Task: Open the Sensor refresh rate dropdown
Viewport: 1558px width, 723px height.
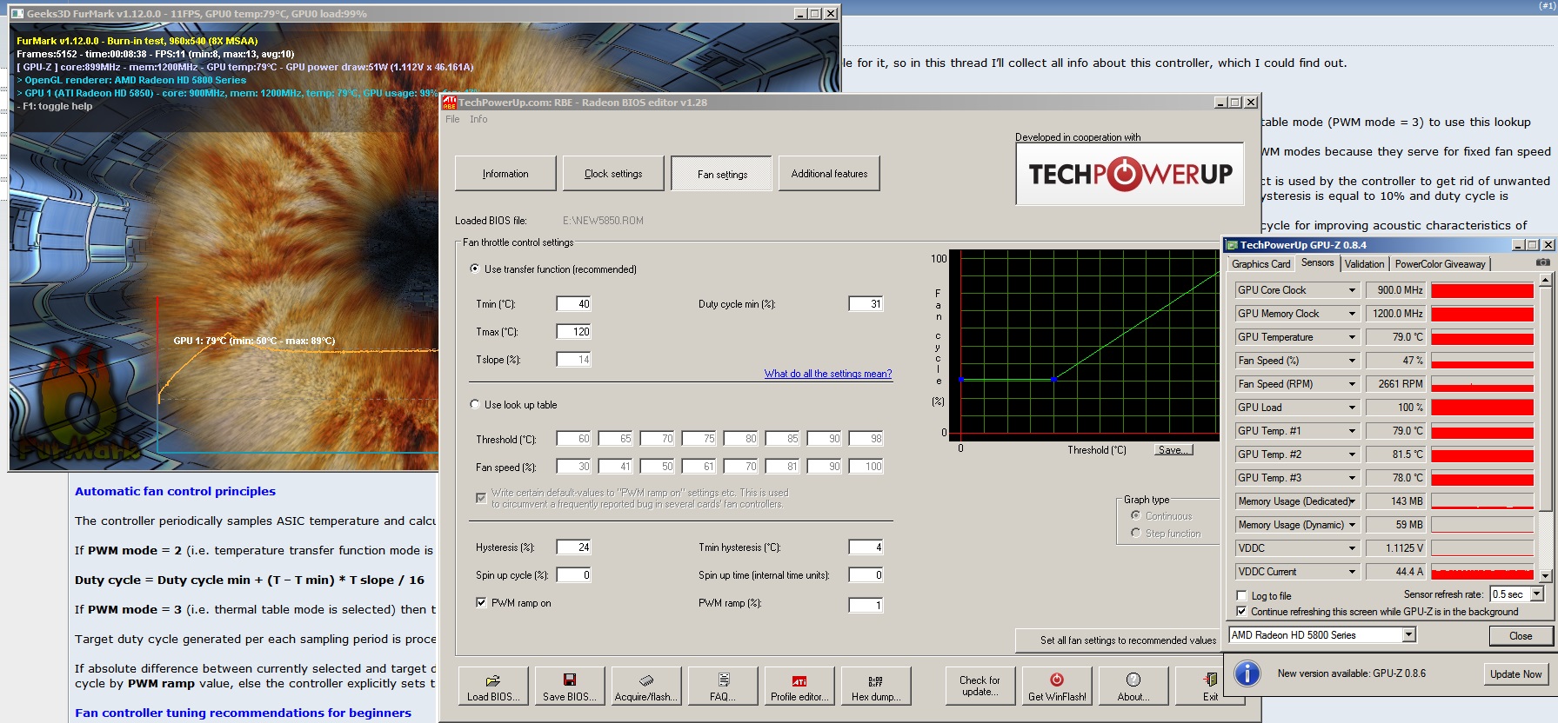Action: coord(1536,594)
